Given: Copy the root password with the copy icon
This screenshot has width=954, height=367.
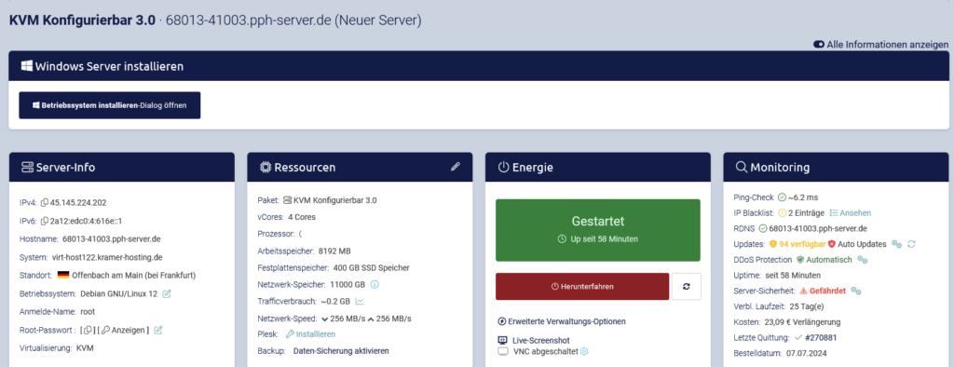Looking at the screenshot, I should [89, 330].
